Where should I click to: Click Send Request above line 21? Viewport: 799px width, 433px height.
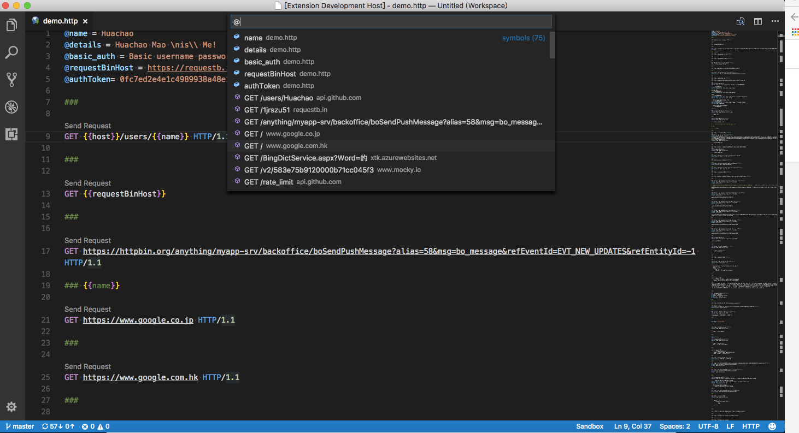click(87, 309)
